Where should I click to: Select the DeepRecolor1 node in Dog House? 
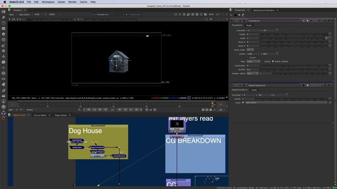click(119, 156)
